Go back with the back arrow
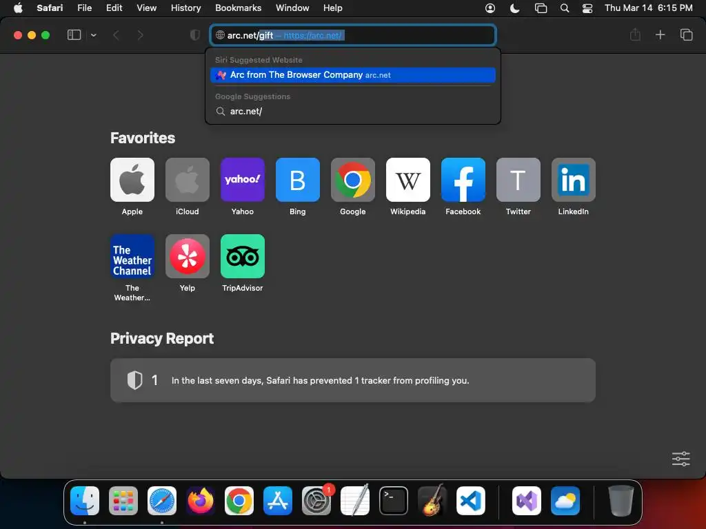Screen dimensions: 706x529 tap(116, 35)
